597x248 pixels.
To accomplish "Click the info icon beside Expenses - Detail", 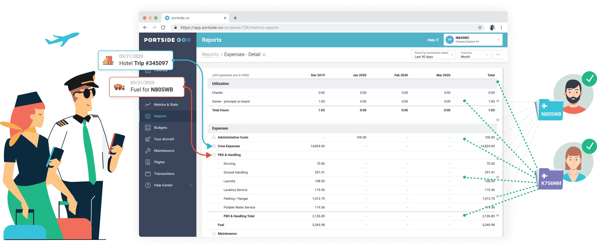I will pyautogui.click(x=264, y=55).
